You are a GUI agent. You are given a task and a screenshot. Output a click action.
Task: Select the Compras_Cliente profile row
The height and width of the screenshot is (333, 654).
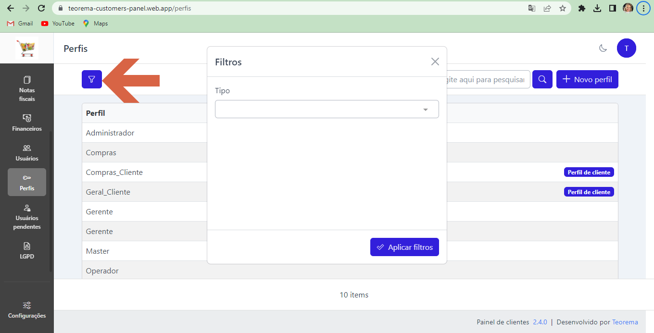(350, 172)
